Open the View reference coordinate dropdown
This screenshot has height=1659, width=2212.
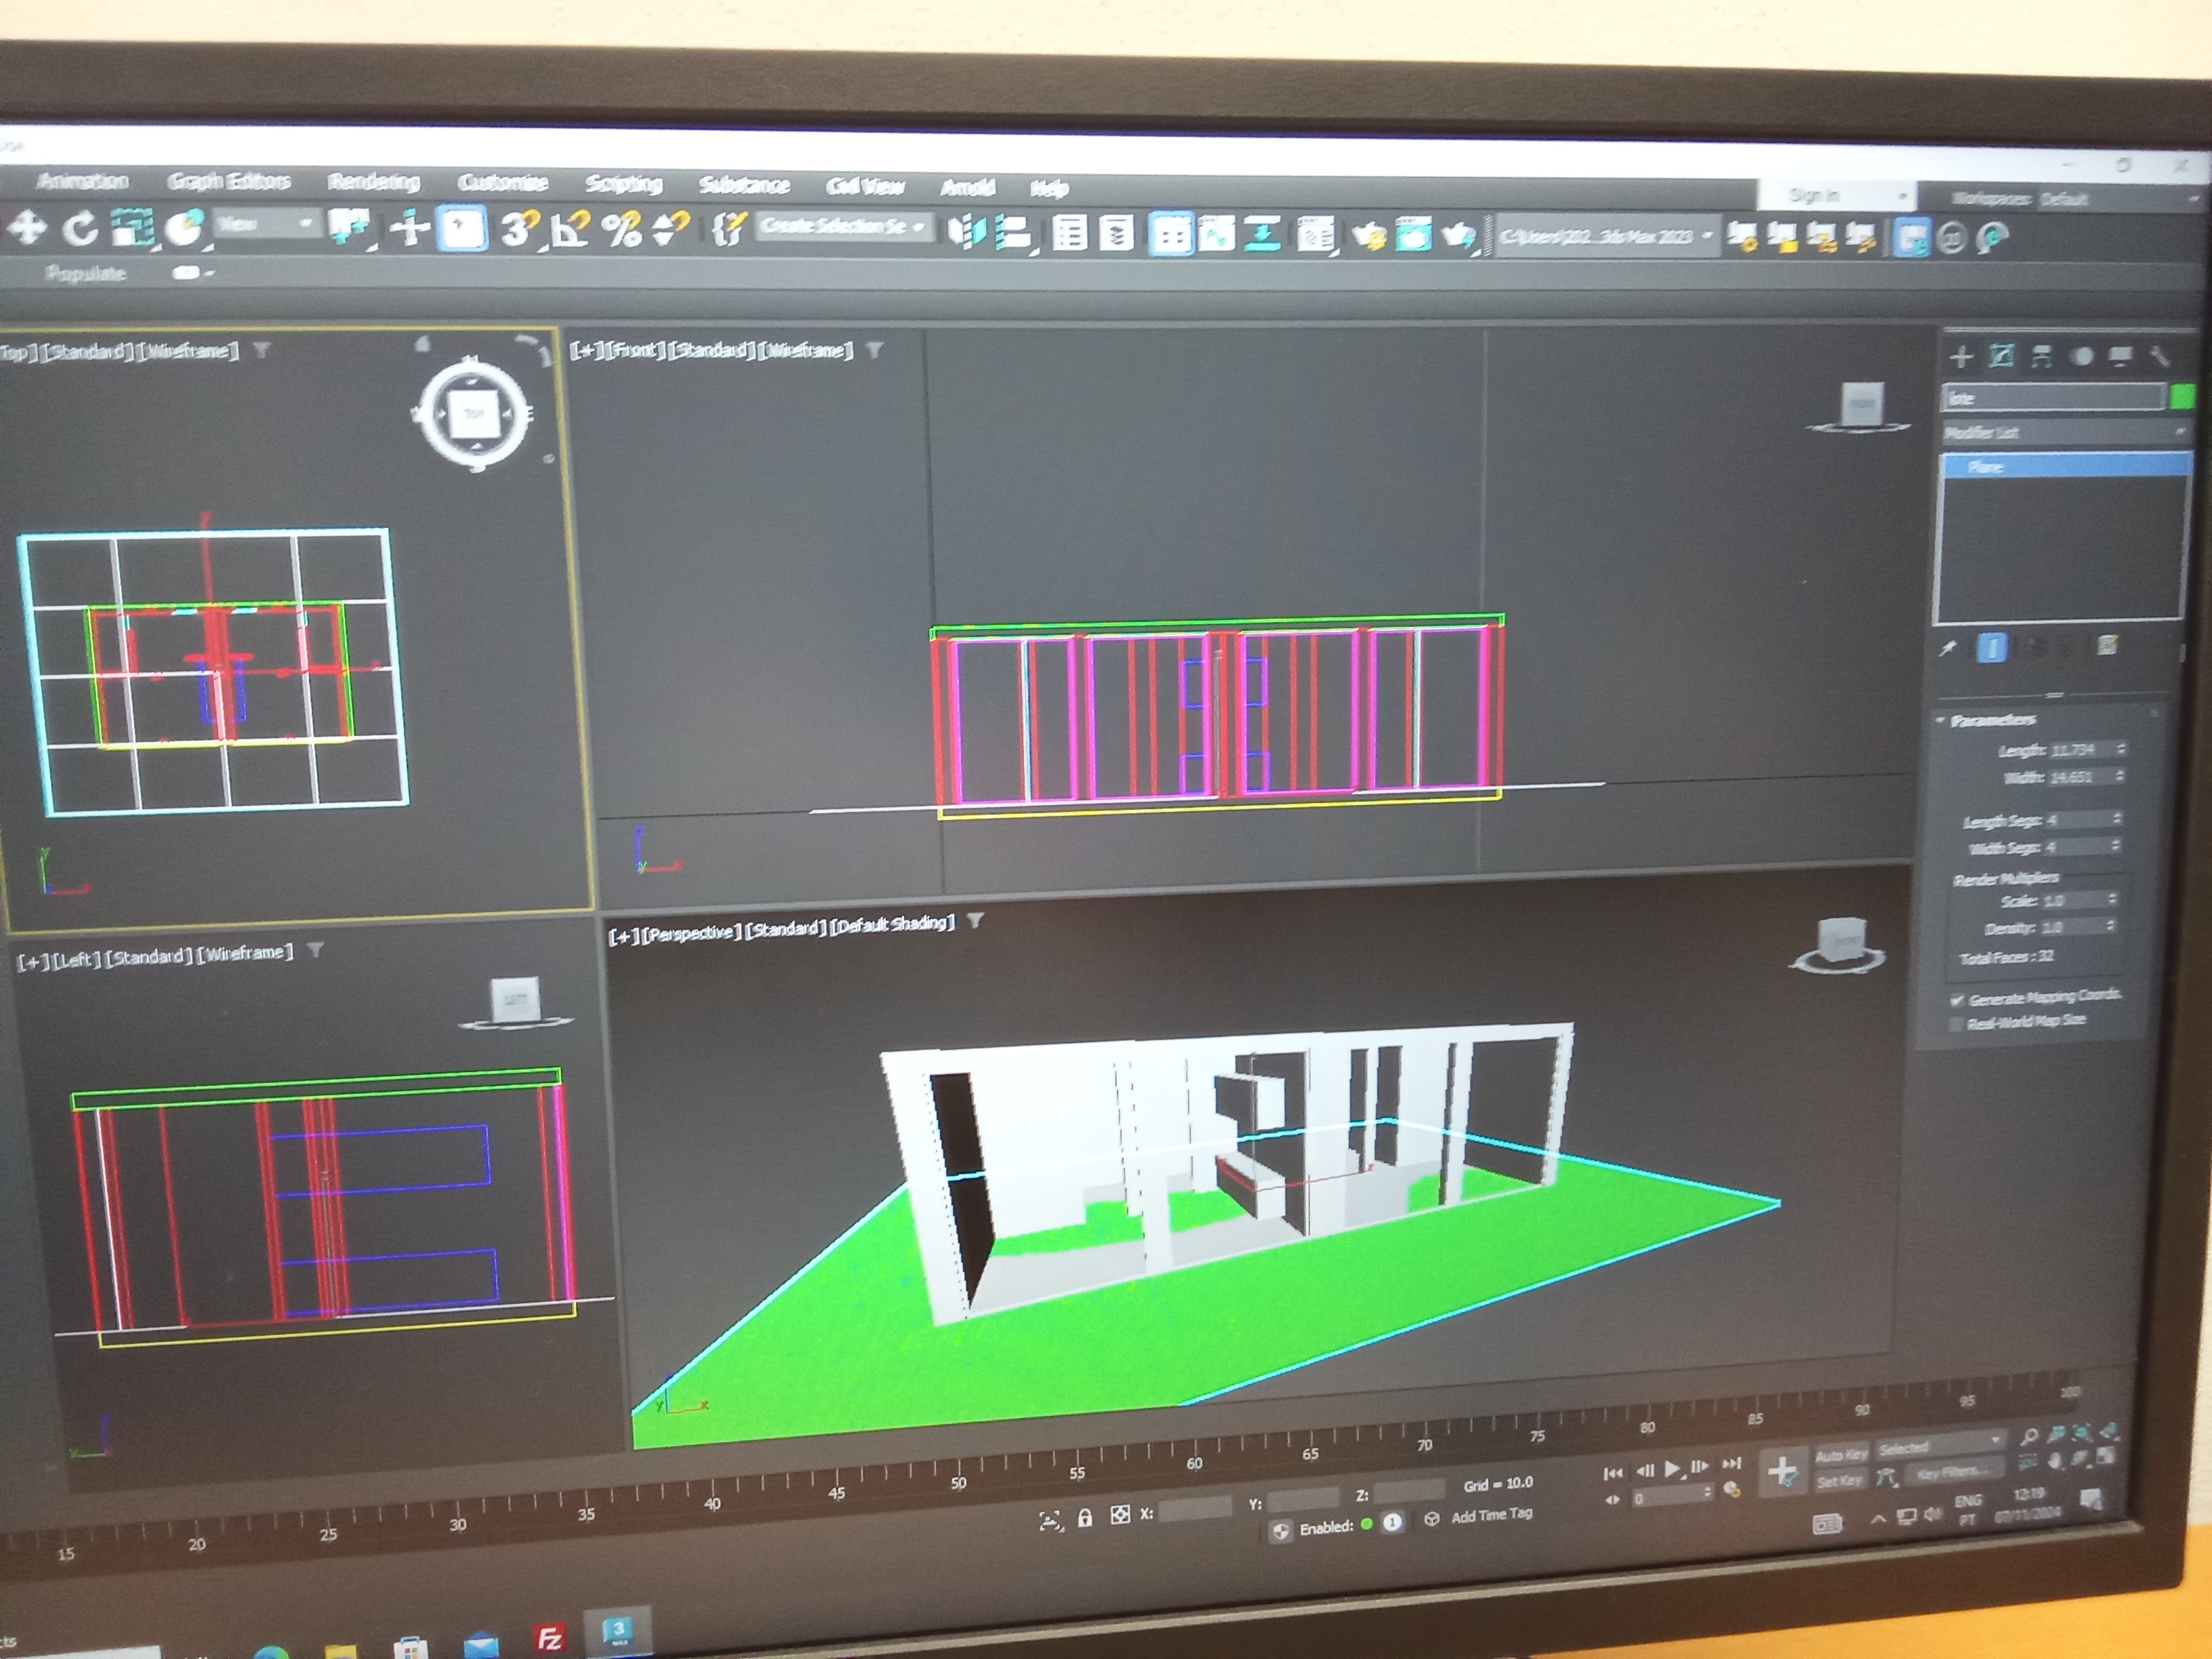pos(266,224)
